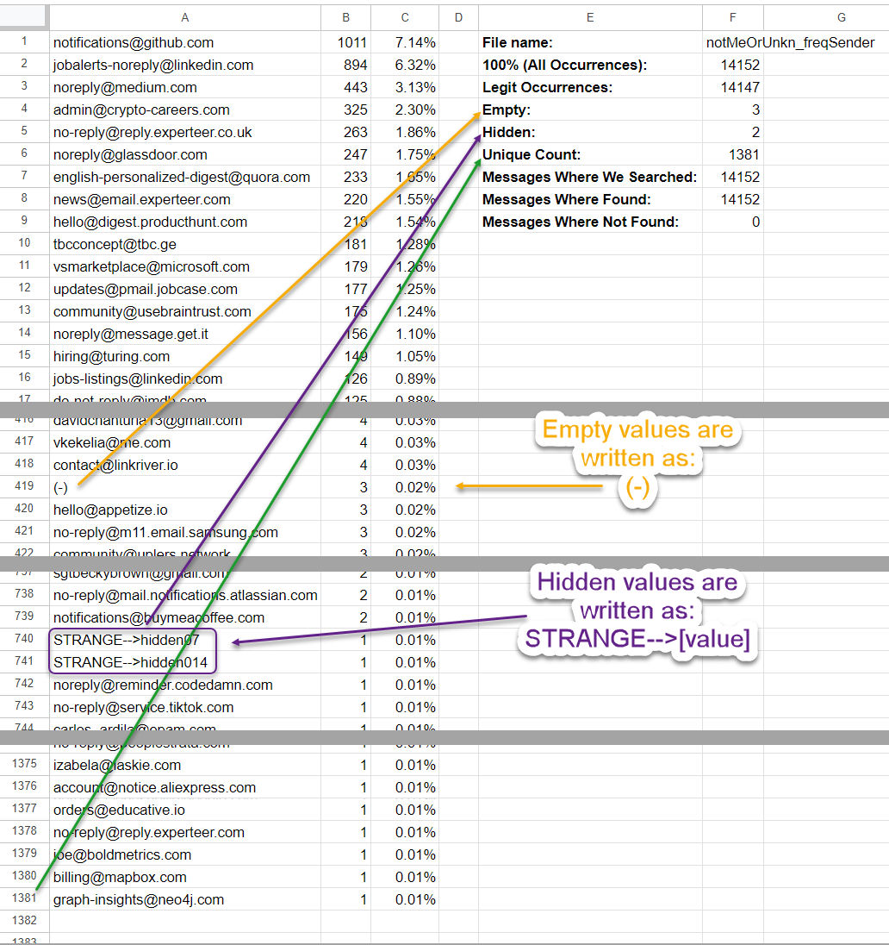Click count cell 325
Viewport: 889px width, 945px height.
click(345, 110)
